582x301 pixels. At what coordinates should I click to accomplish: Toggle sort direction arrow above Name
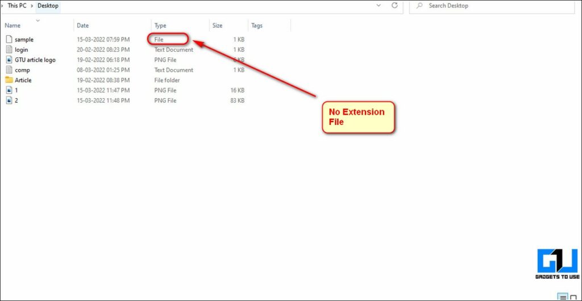point(38,20)
